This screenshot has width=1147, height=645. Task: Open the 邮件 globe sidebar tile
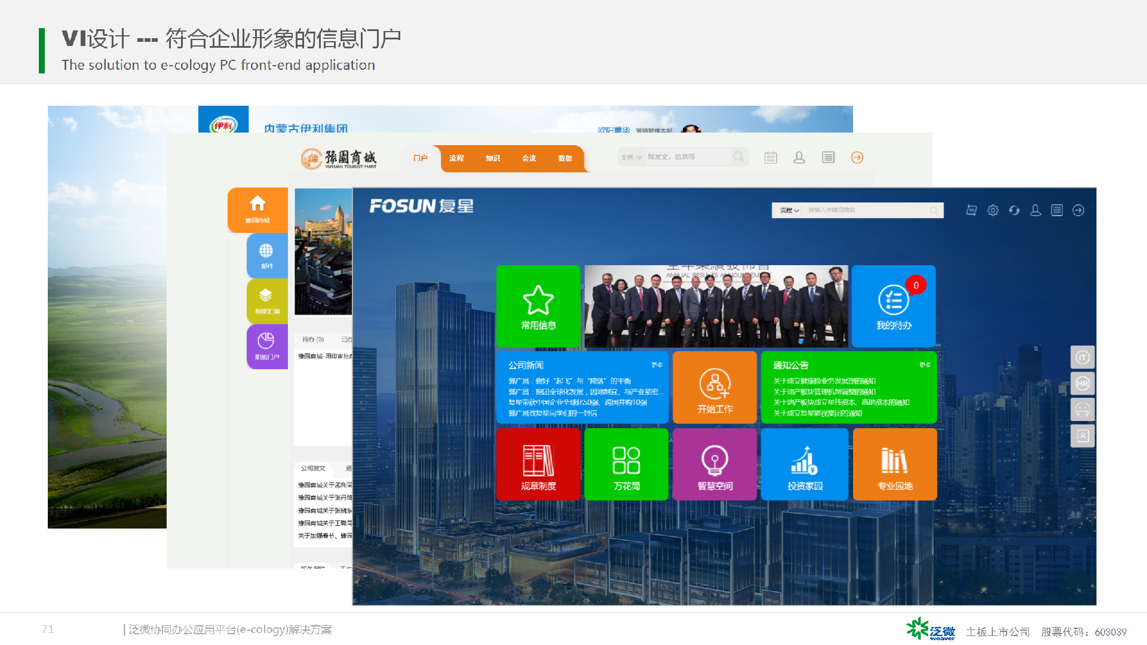267,256
